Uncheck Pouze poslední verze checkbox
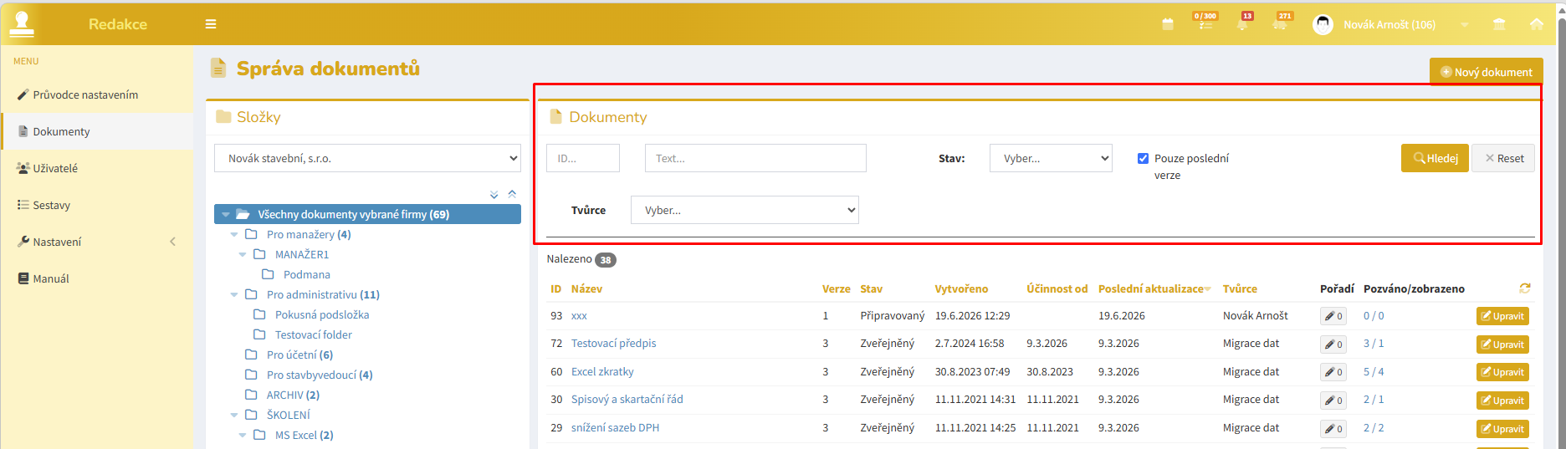This screenshot has width=1566, height=449. (1143, 158)
